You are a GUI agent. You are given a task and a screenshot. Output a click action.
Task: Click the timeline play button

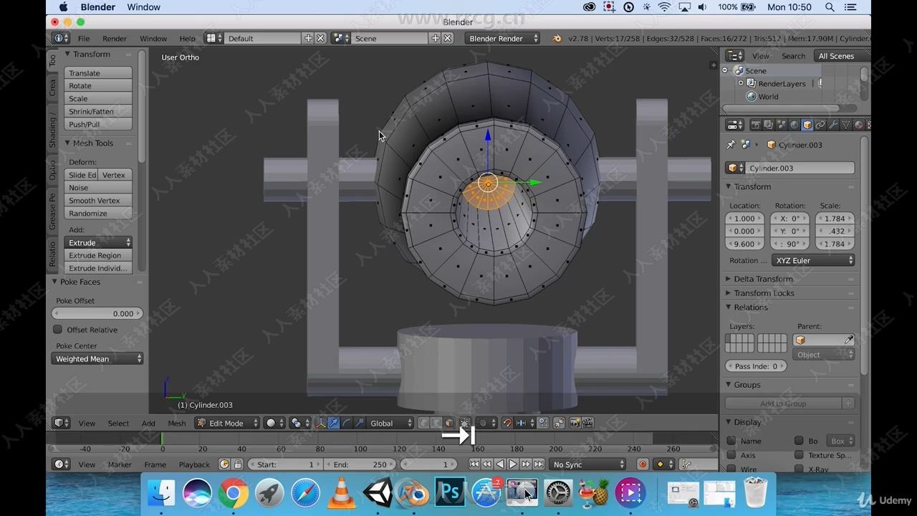(x=513, y=464)
